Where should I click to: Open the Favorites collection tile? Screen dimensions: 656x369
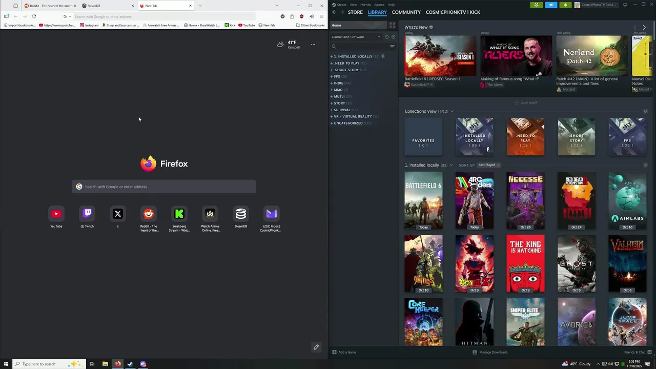pos(423,136)
